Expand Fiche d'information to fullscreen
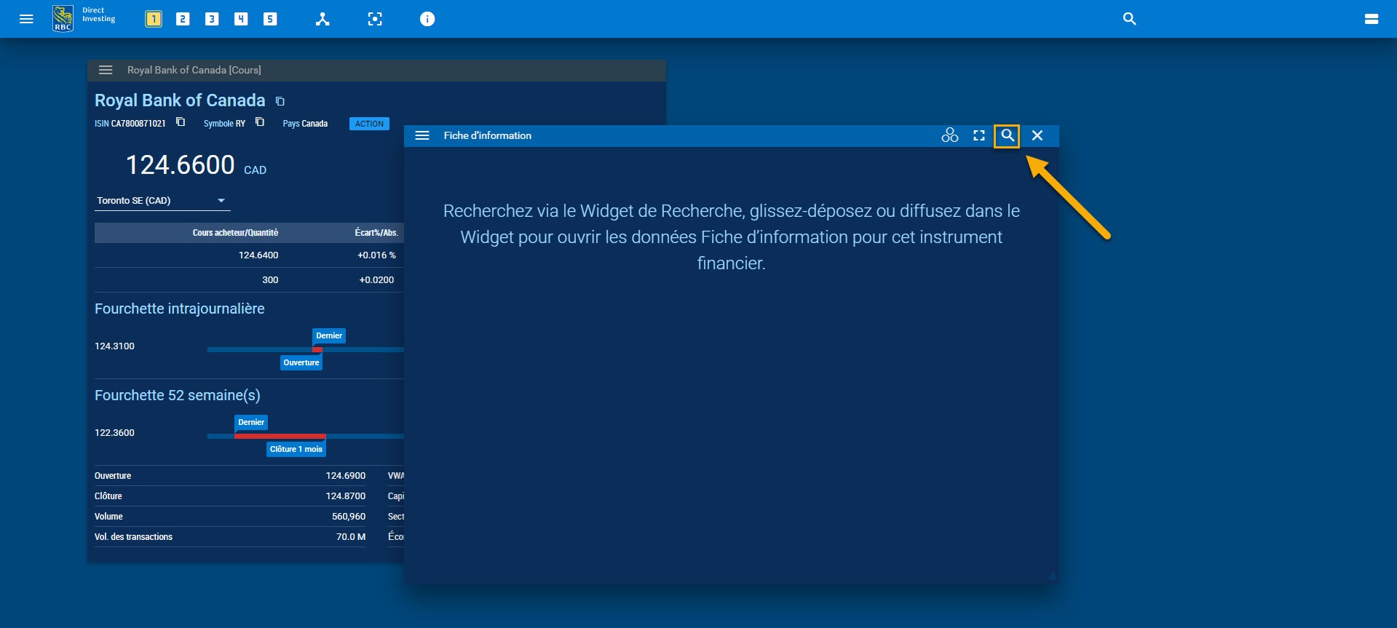The width and height of the screenshot is (1397, 628). [x=979, y=135]
